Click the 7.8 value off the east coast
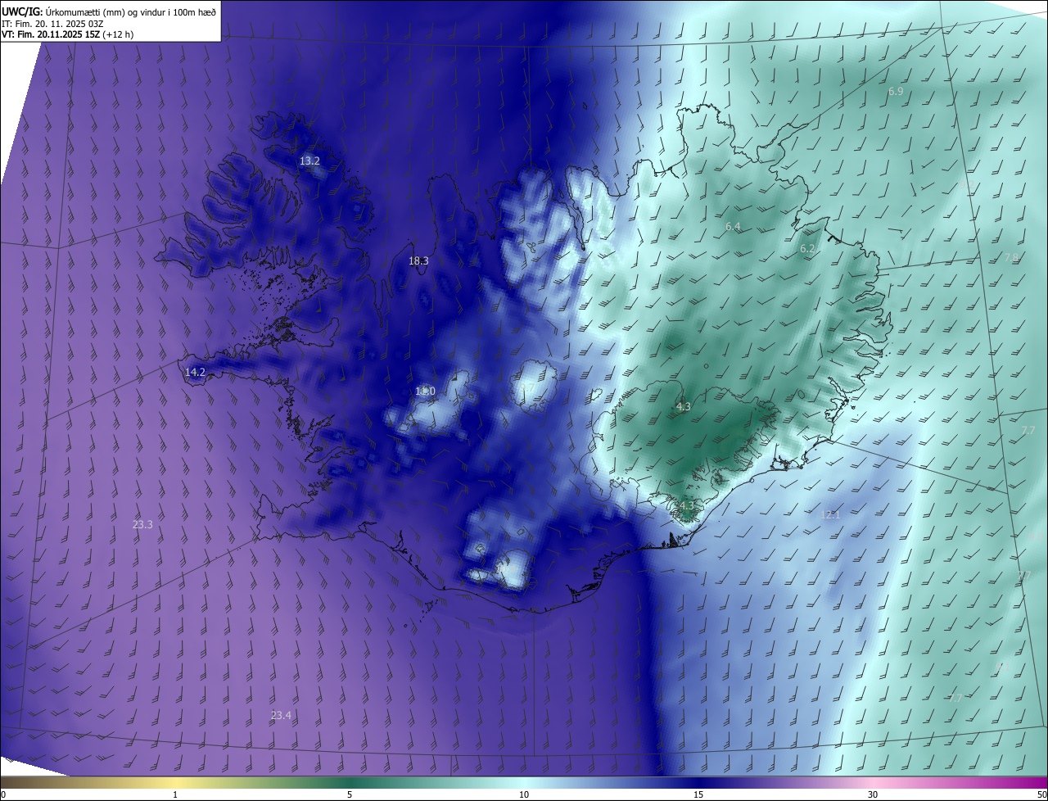This screenshot has height=801, width=1048. pos(1012,258)
